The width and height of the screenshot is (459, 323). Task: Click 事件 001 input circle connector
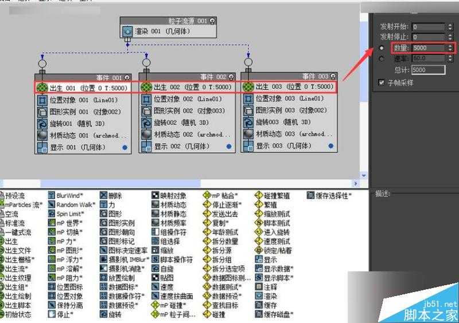[x=42, y=64]
